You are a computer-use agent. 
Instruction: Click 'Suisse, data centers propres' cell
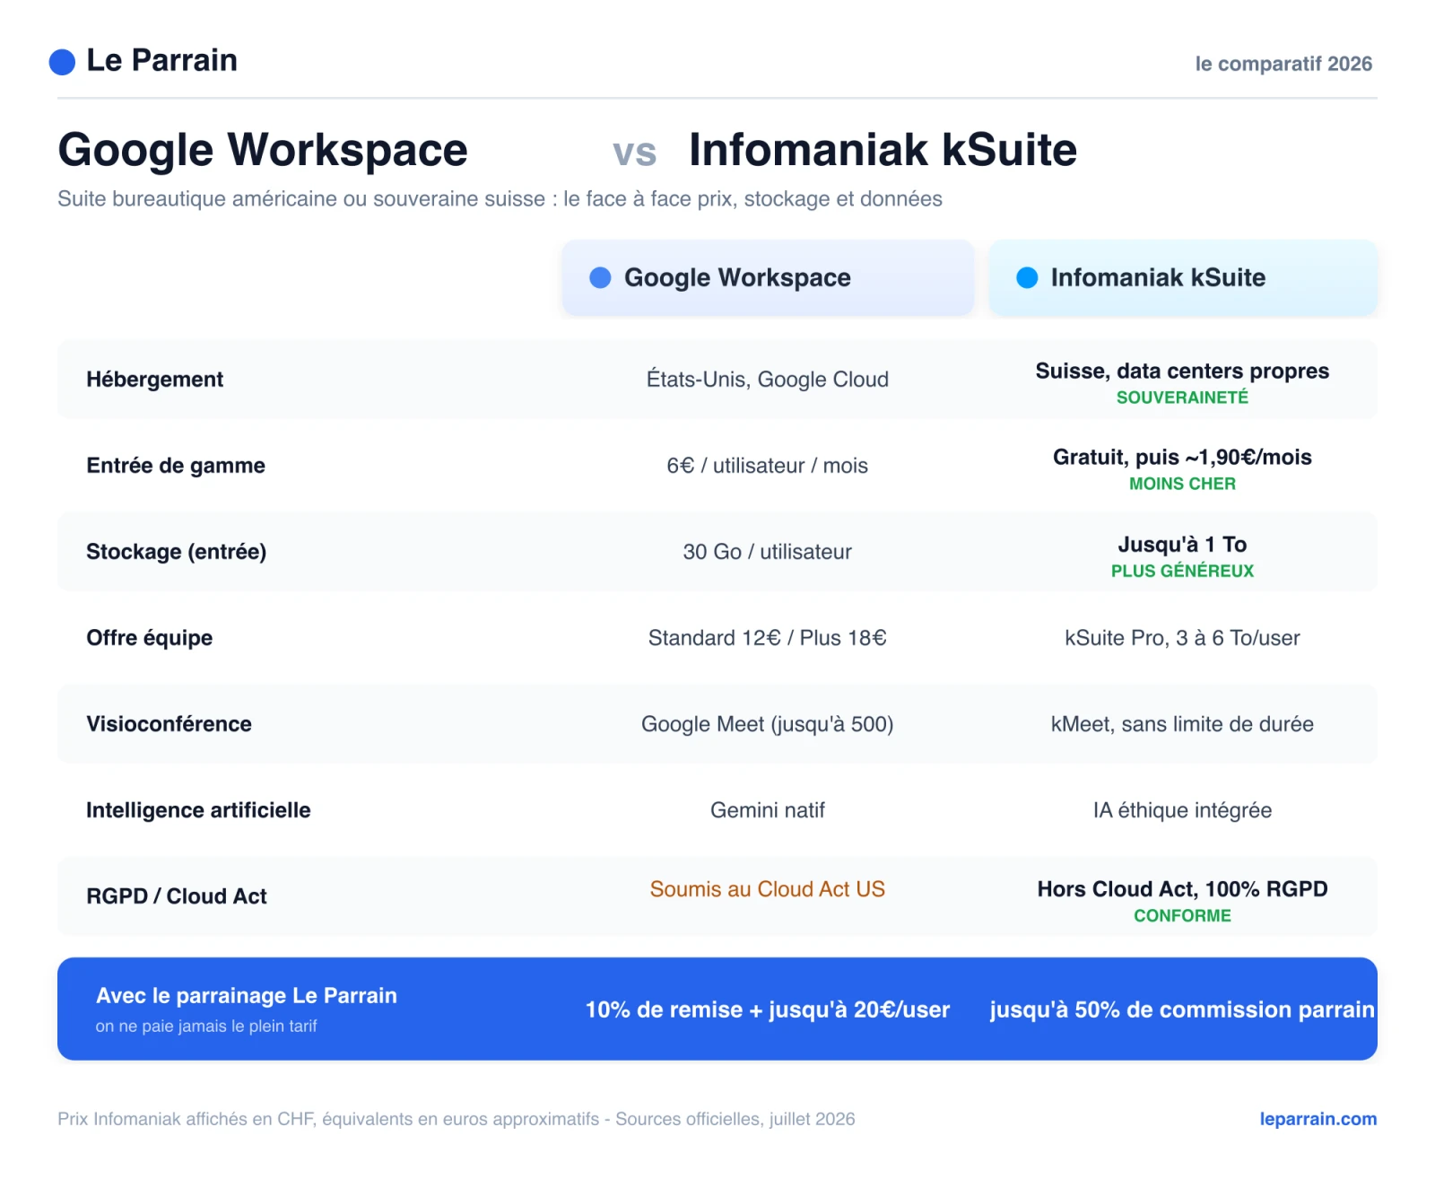pos(1182,371)
